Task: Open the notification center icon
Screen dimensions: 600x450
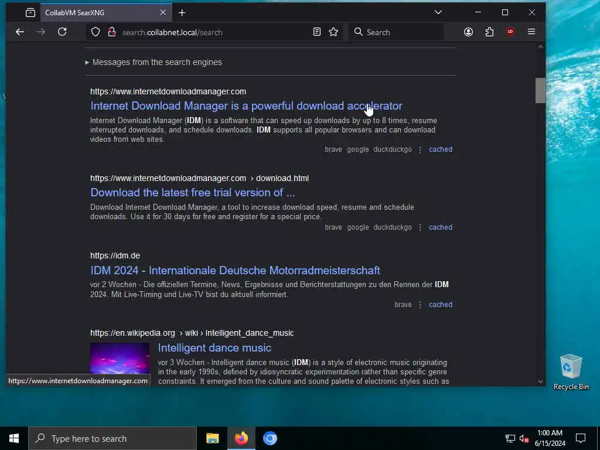Action: 581,438
